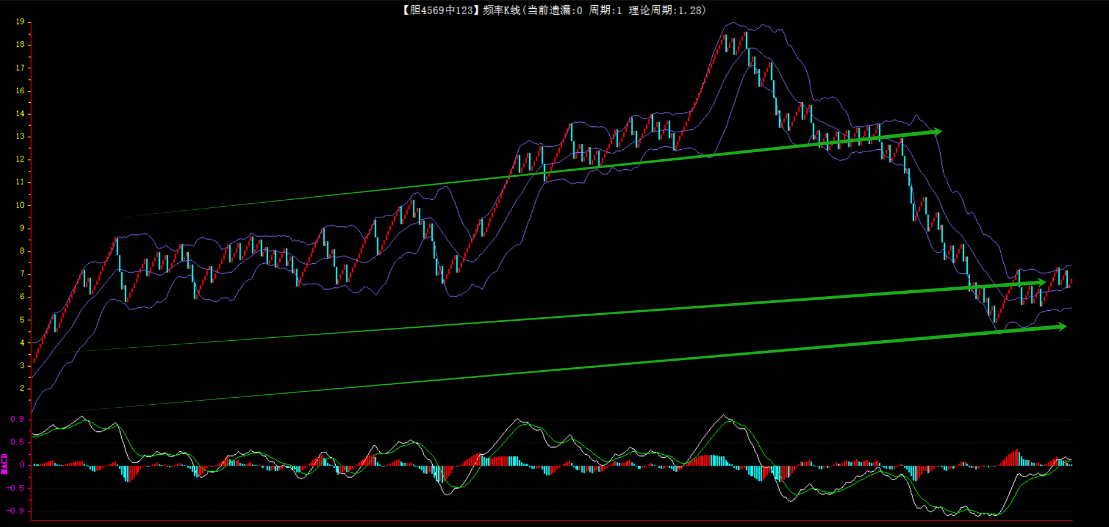
Task: Select the 14 label on price axis
Action: click(20, 113)
